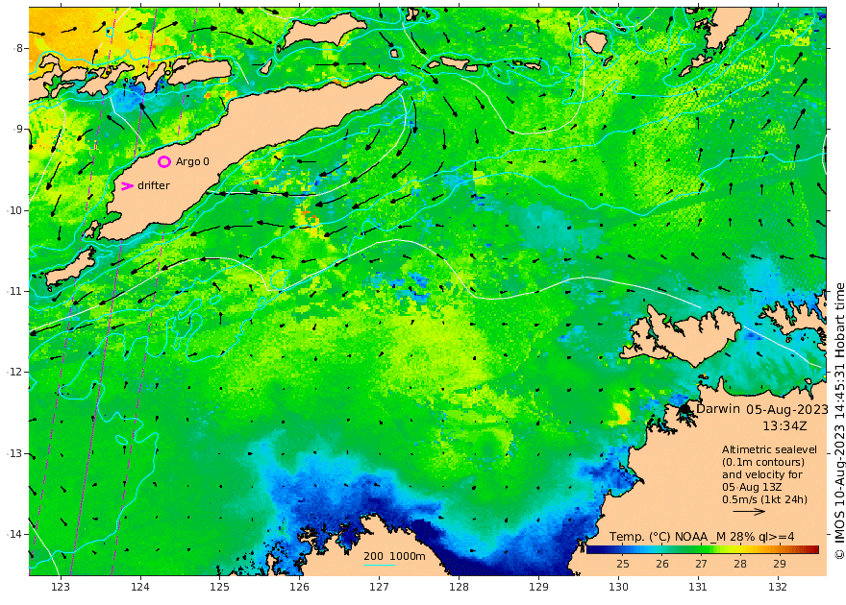
Task: Click the color bar tick label 28
Action: click(740, 564)
